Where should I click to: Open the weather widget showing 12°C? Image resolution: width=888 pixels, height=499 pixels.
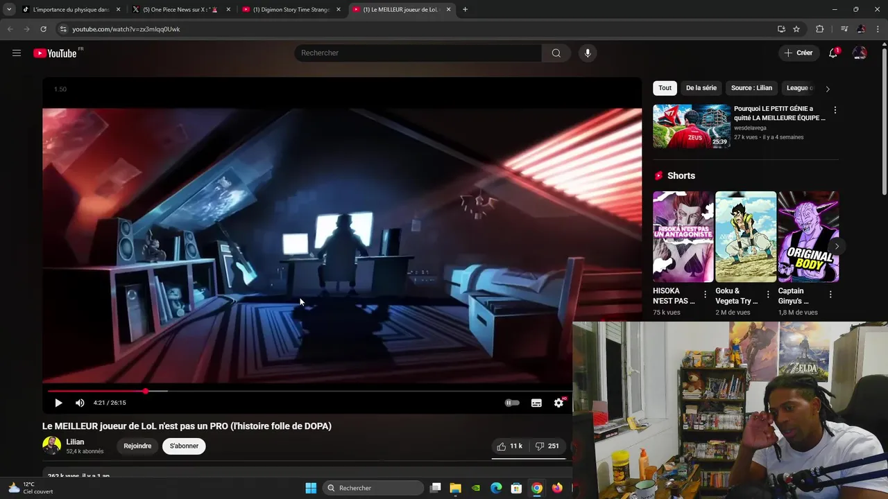click(x=31, y=488)
